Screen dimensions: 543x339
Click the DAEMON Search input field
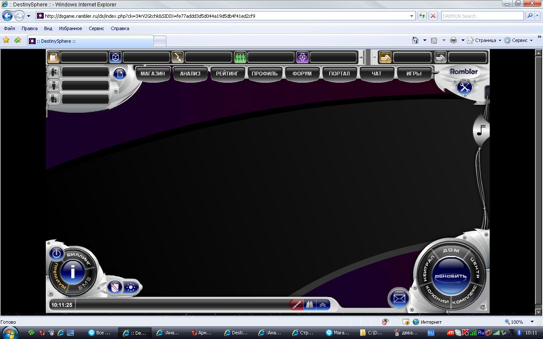[x=481, y=16]
